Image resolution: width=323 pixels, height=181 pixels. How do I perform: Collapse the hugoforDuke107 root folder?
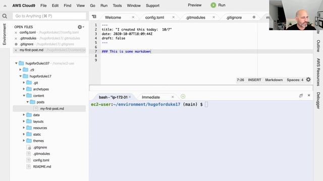click(16, 63)
